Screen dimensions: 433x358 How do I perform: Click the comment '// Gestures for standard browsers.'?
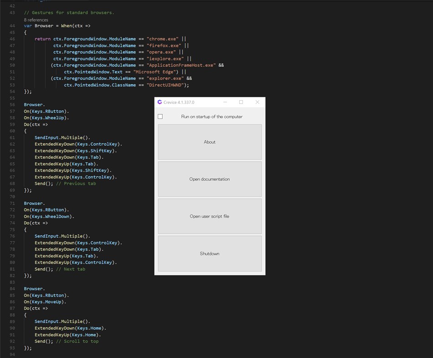coord(69,12)
